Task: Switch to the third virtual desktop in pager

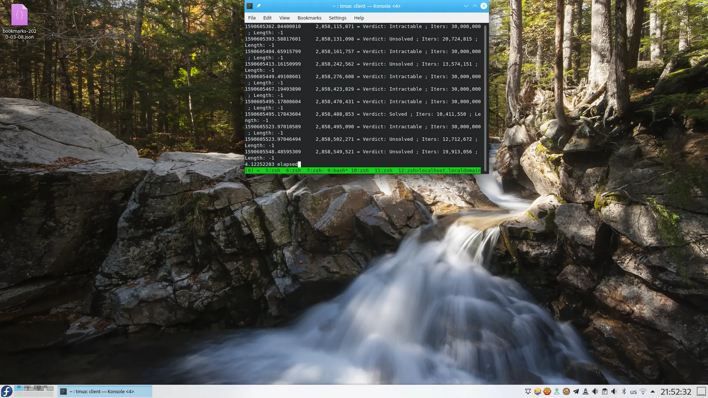Action: point(39,388)
